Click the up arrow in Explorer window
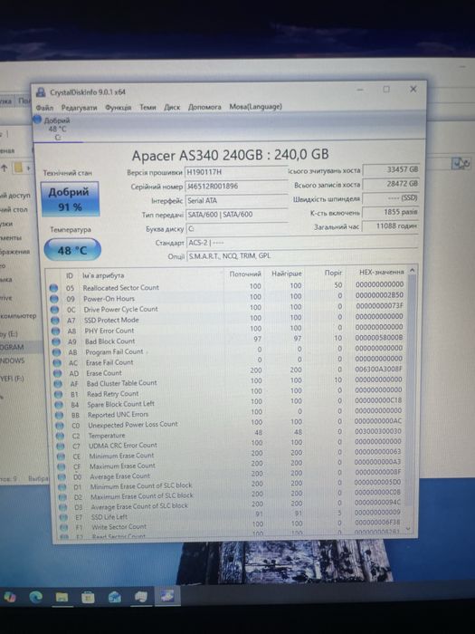This screenshot has height=634, width=475. (5, 168)
